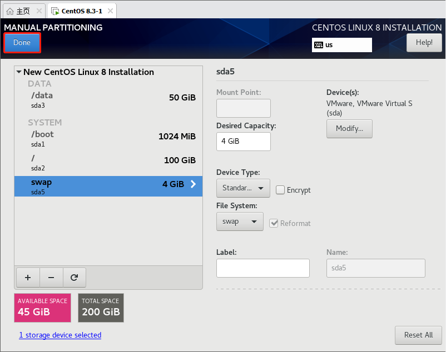Click the SYSTEM section heading
The width and height of the screenshot is (446, 352).
pyautogui.click(x=44, y=122)
